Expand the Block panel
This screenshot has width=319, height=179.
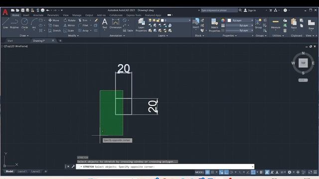[199, 35]
